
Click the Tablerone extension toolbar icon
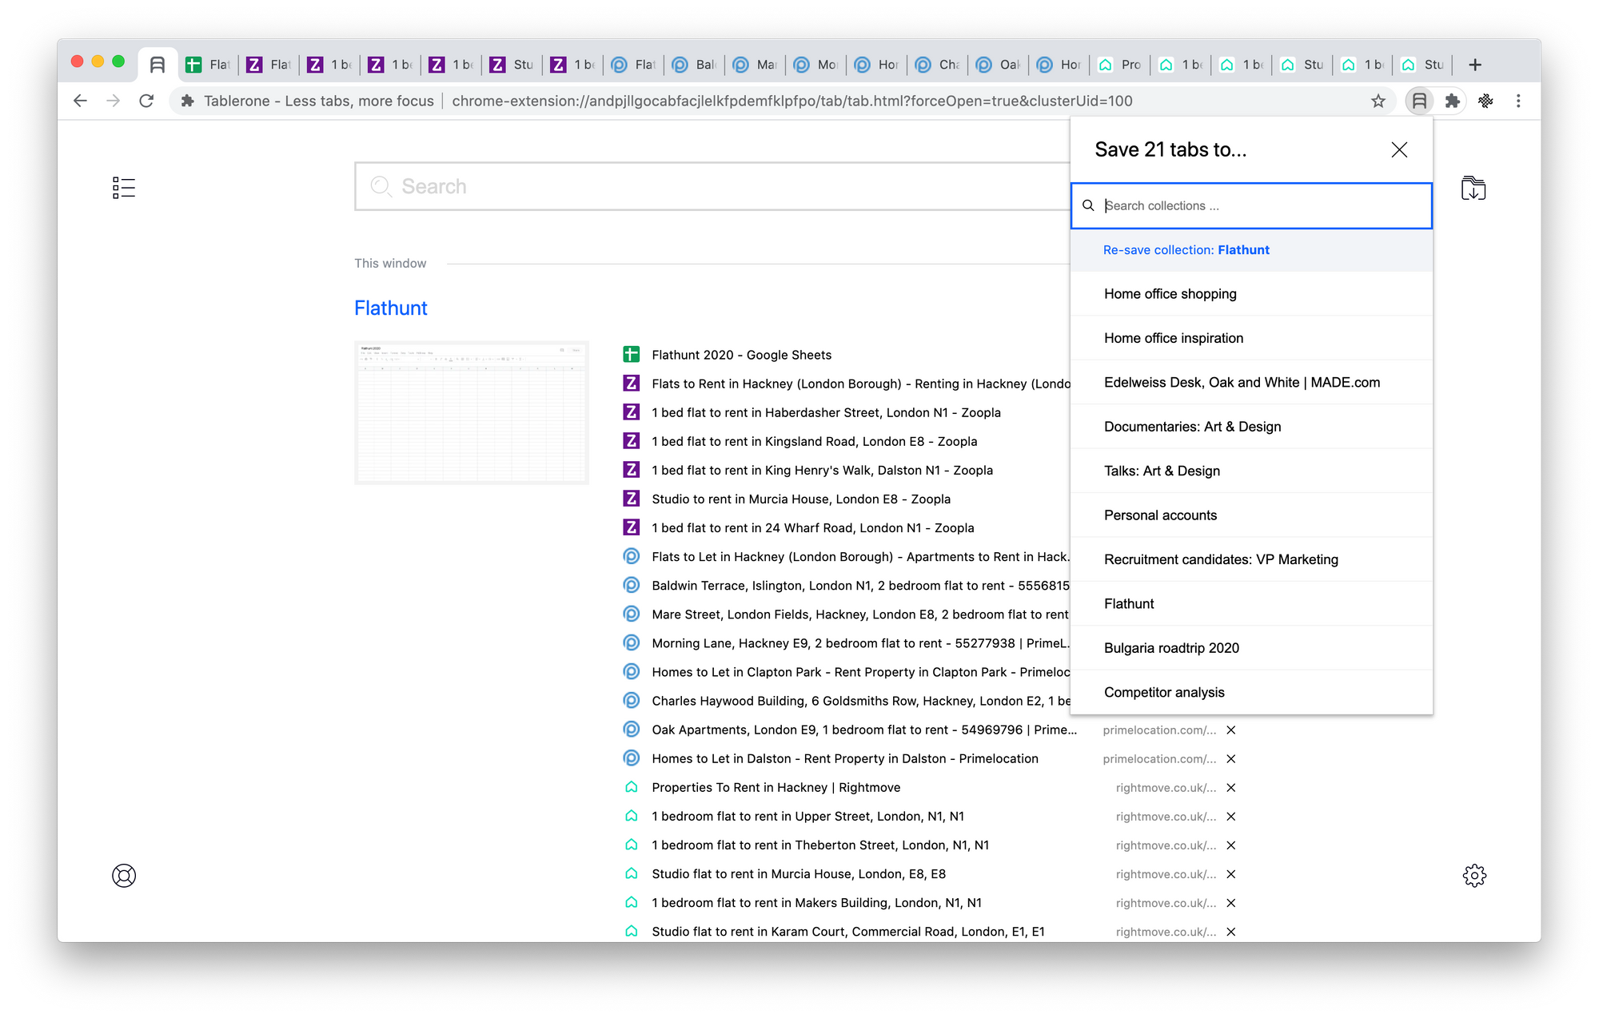point(1419,101)
